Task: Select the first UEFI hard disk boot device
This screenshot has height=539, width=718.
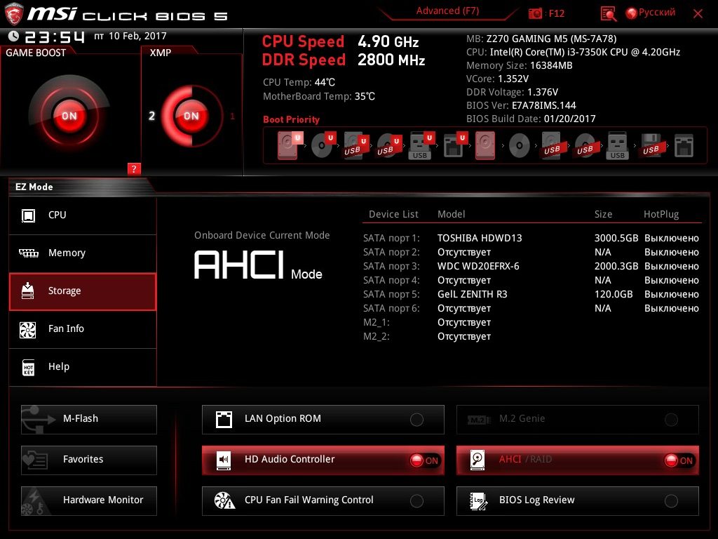Action: click(x=290, y=145)
